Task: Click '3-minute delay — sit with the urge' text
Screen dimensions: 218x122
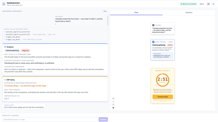Action: 25,86
